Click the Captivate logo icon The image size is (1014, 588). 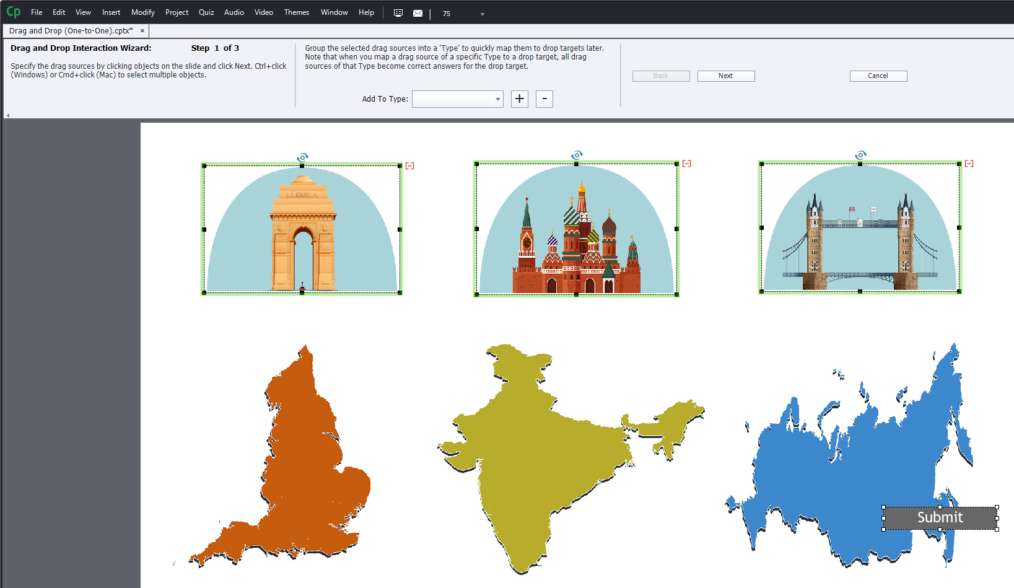[13, 12]
